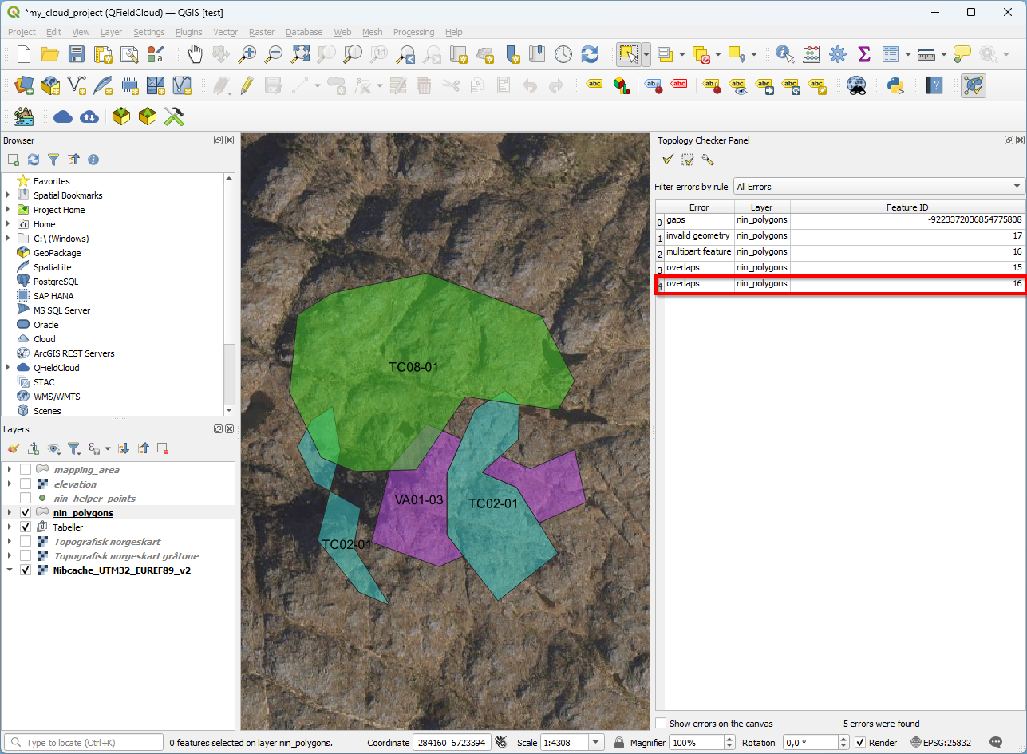
Task: Open the Vector menu
Action: coord(225,32)
